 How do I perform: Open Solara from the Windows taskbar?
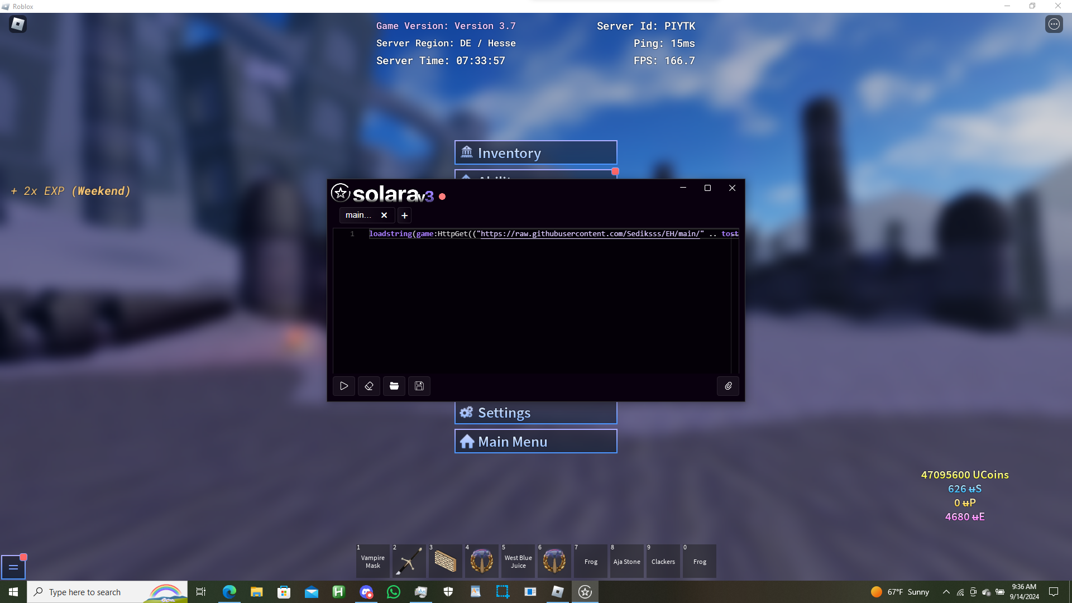585,592
